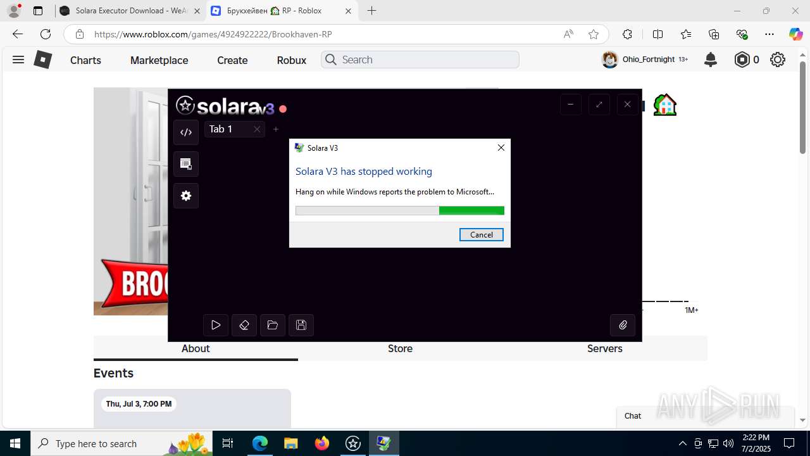Clear the editor with the eraser icon
Viewport: 810px width, 456px height.
tap(244, 325)
